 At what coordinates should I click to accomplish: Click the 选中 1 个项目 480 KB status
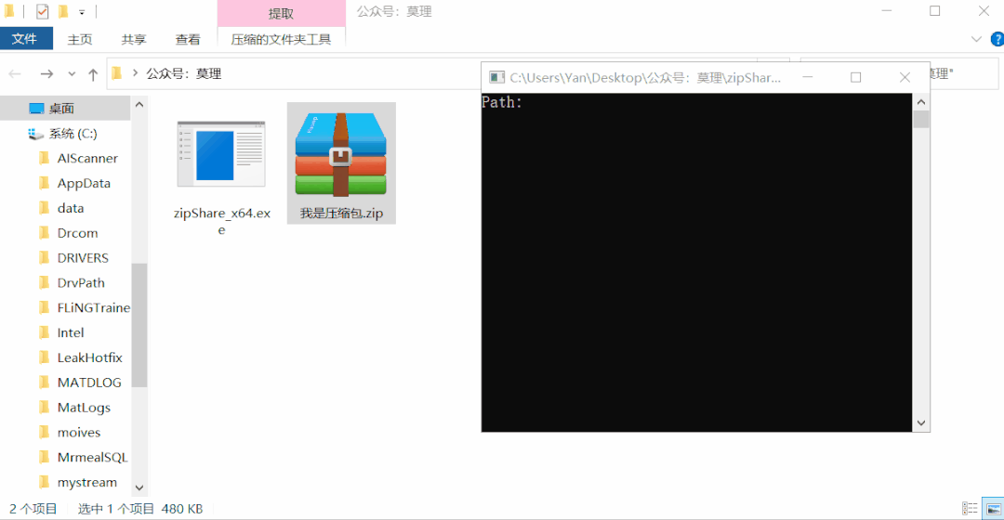pyautogui.click(x=140, y=509)
